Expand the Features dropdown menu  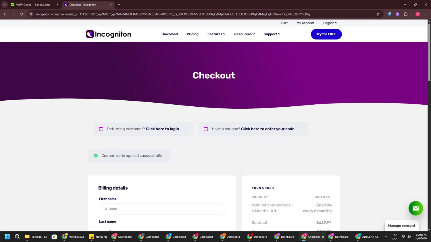coord(216,34)
